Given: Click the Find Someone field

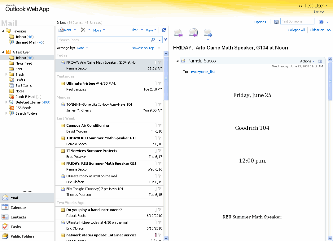Looking at the screenshot, I should [297, 21].
